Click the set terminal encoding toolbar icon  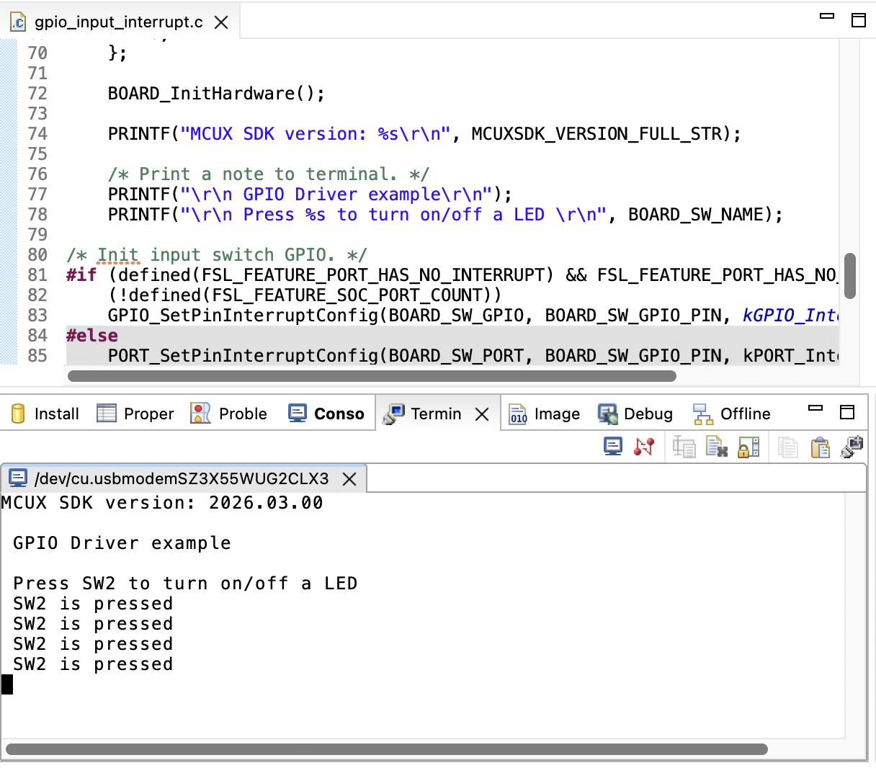(x=684, y=447)
